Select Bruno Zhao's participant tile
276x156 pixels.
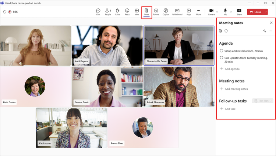tap(143, 128)
